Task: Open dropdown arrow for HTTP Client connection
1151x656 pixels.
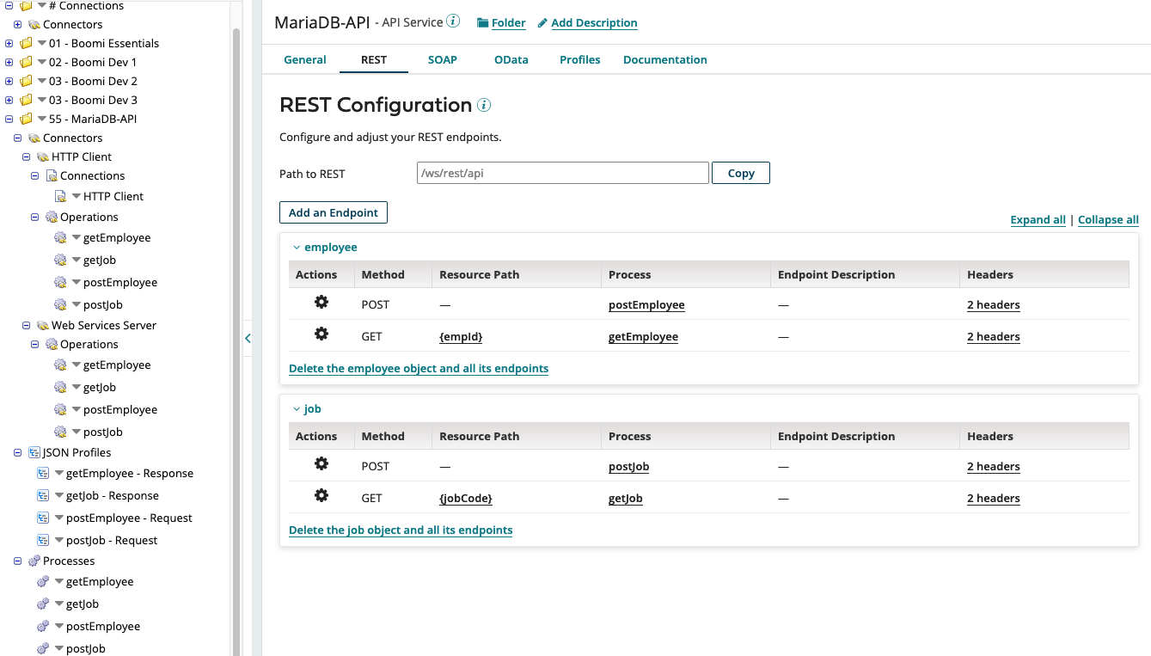Action: tap(77, 196)
